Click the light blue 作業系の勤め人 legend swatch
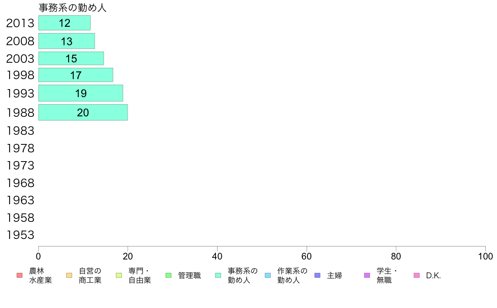The width and height of the screenshot is (497, 308). point(268,275)
